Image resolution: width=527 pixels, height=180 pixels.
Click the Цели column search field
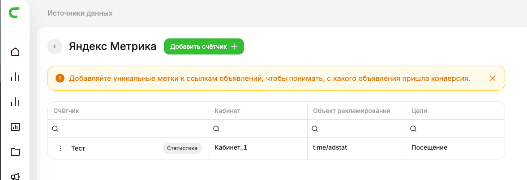pos(455,128)
